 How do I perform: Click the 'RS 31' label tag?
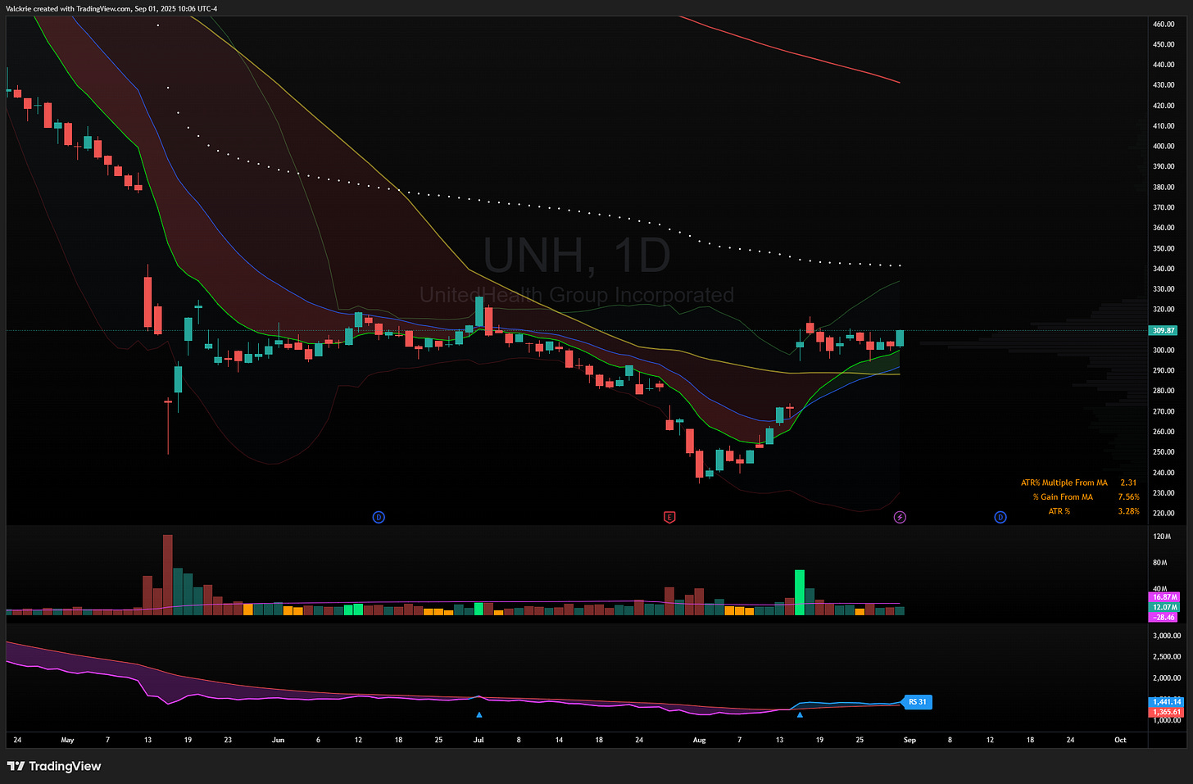point(918,702)
